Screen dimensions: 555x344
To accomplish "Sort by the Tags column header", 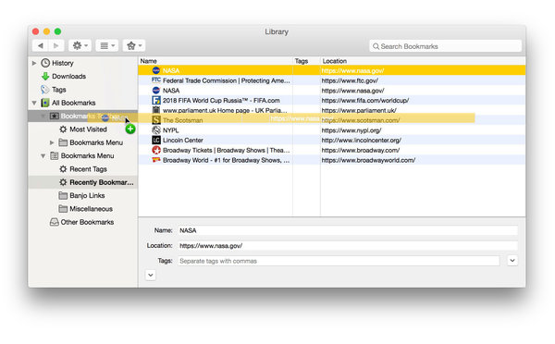I will (306, 61).
